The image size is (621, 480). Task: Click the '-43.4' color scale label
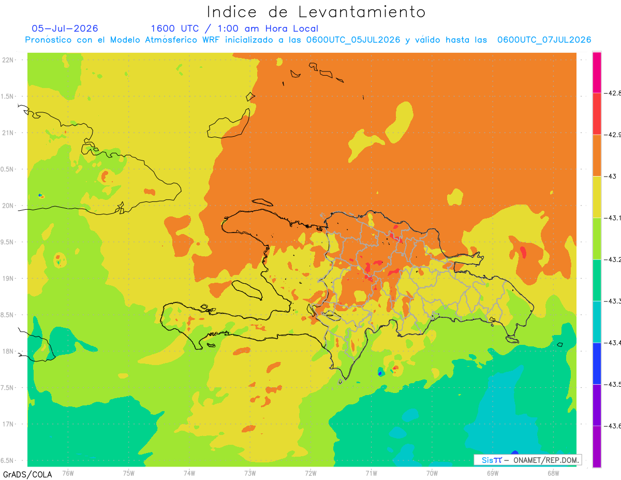[614, 343]
